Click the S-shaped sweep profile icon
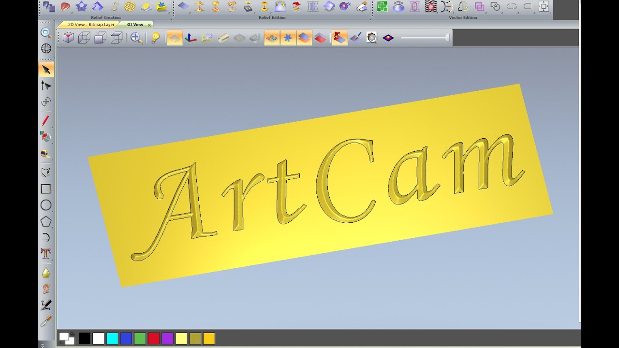 114,6
